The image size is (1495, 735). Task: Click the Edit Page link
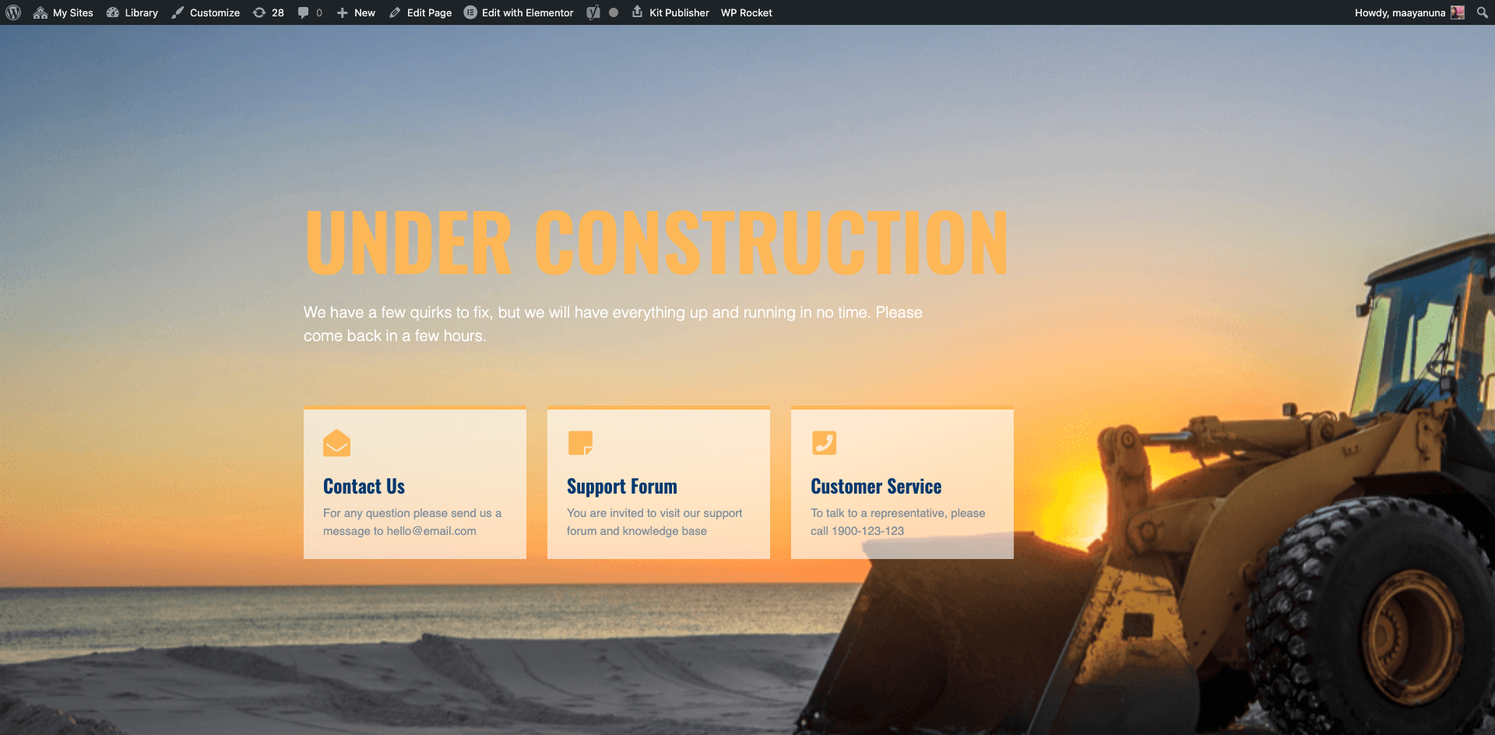(420, 12)
